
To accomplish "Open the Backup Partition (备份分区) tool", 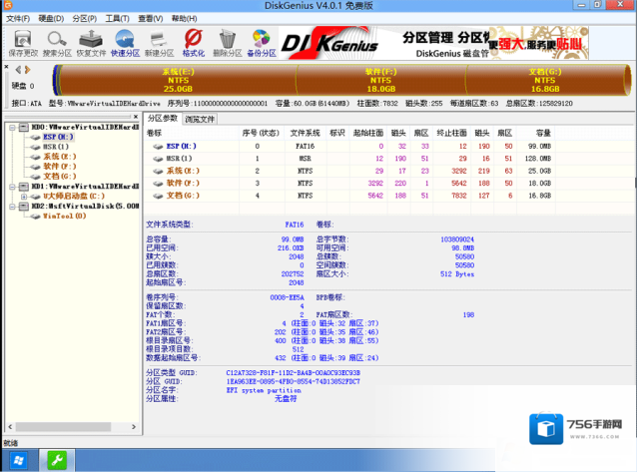I will pyautogui.click(x=263, y=42).
